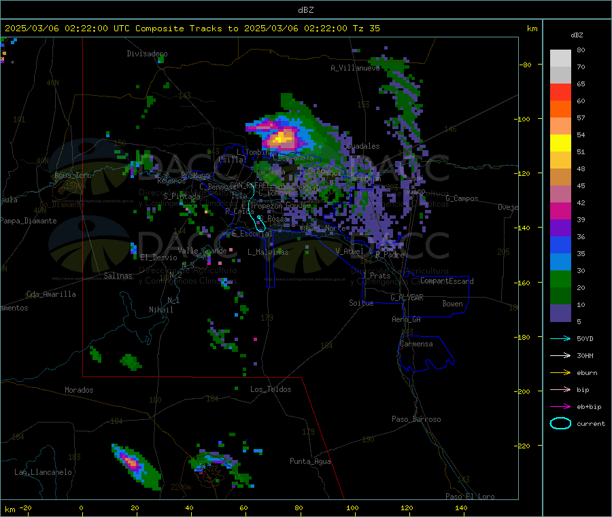Click the 'El_Desvio' place label
Screen dimensions: 612x517
click(158, 257)
